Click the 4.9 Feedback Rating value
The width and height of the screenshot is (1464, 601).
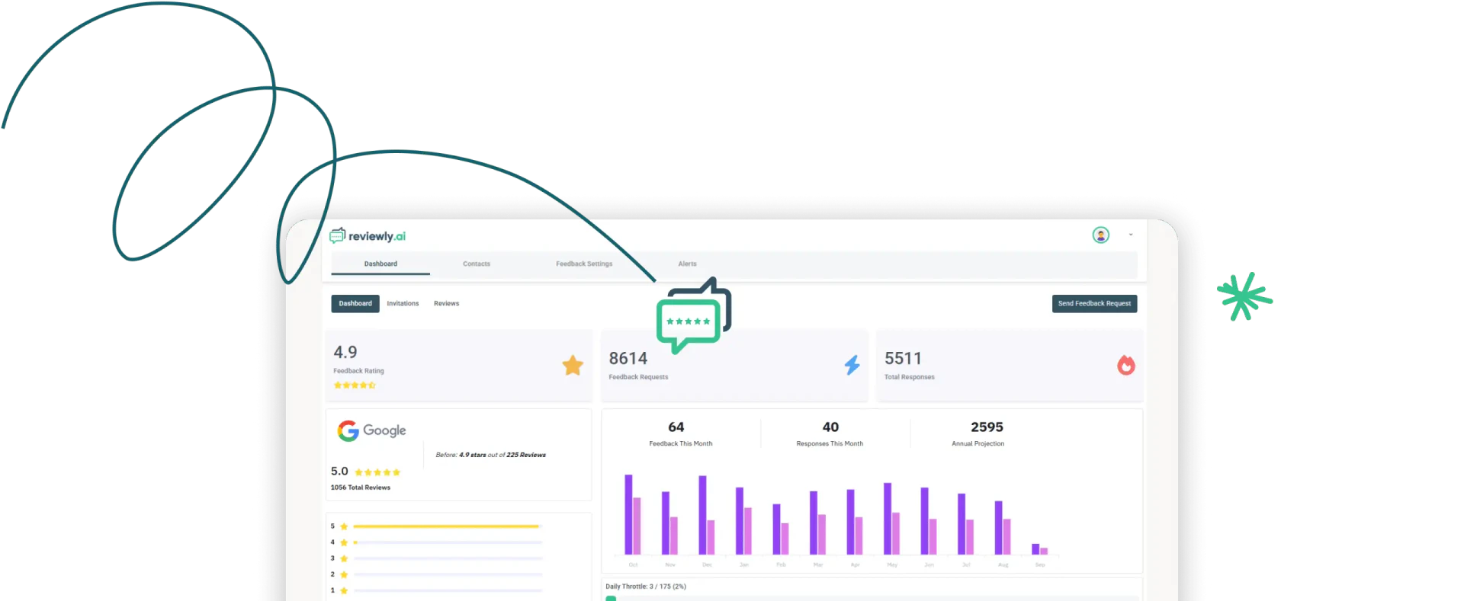345,352
